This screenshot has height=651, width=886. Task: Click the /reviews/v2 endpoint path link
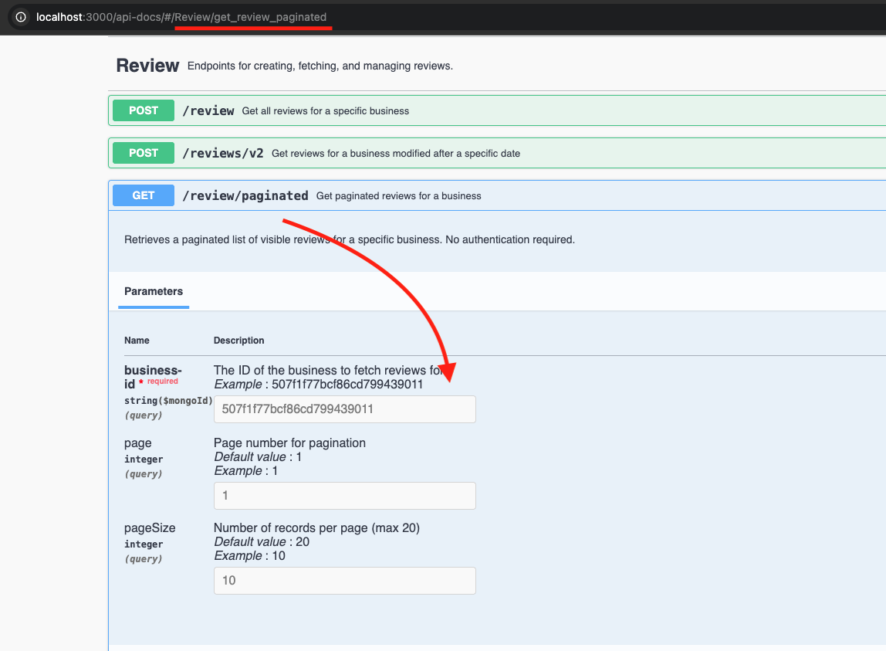pos(223,153)
